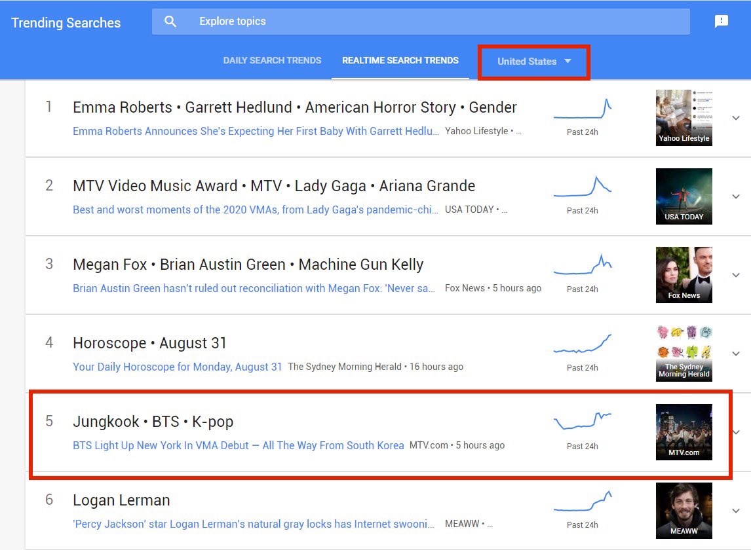Click the Megan Fox Past 24h sparkline

pyautogui.click(x=583, y=265)
